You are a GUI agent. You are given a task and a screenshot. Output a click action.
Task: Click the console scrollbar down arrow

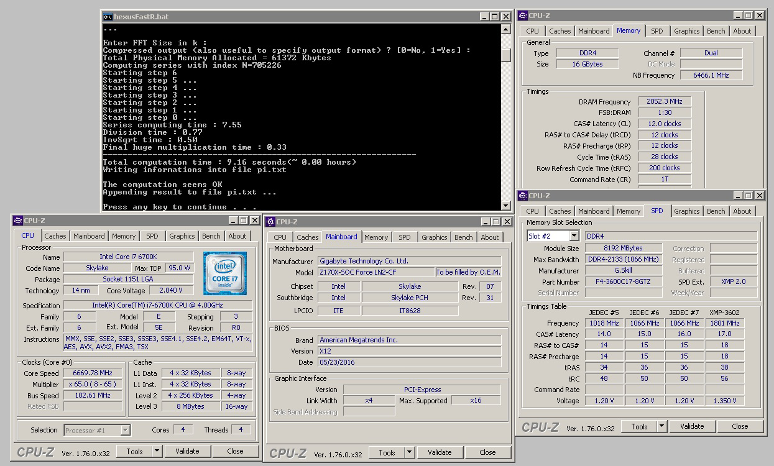click(x=506, y=205)
